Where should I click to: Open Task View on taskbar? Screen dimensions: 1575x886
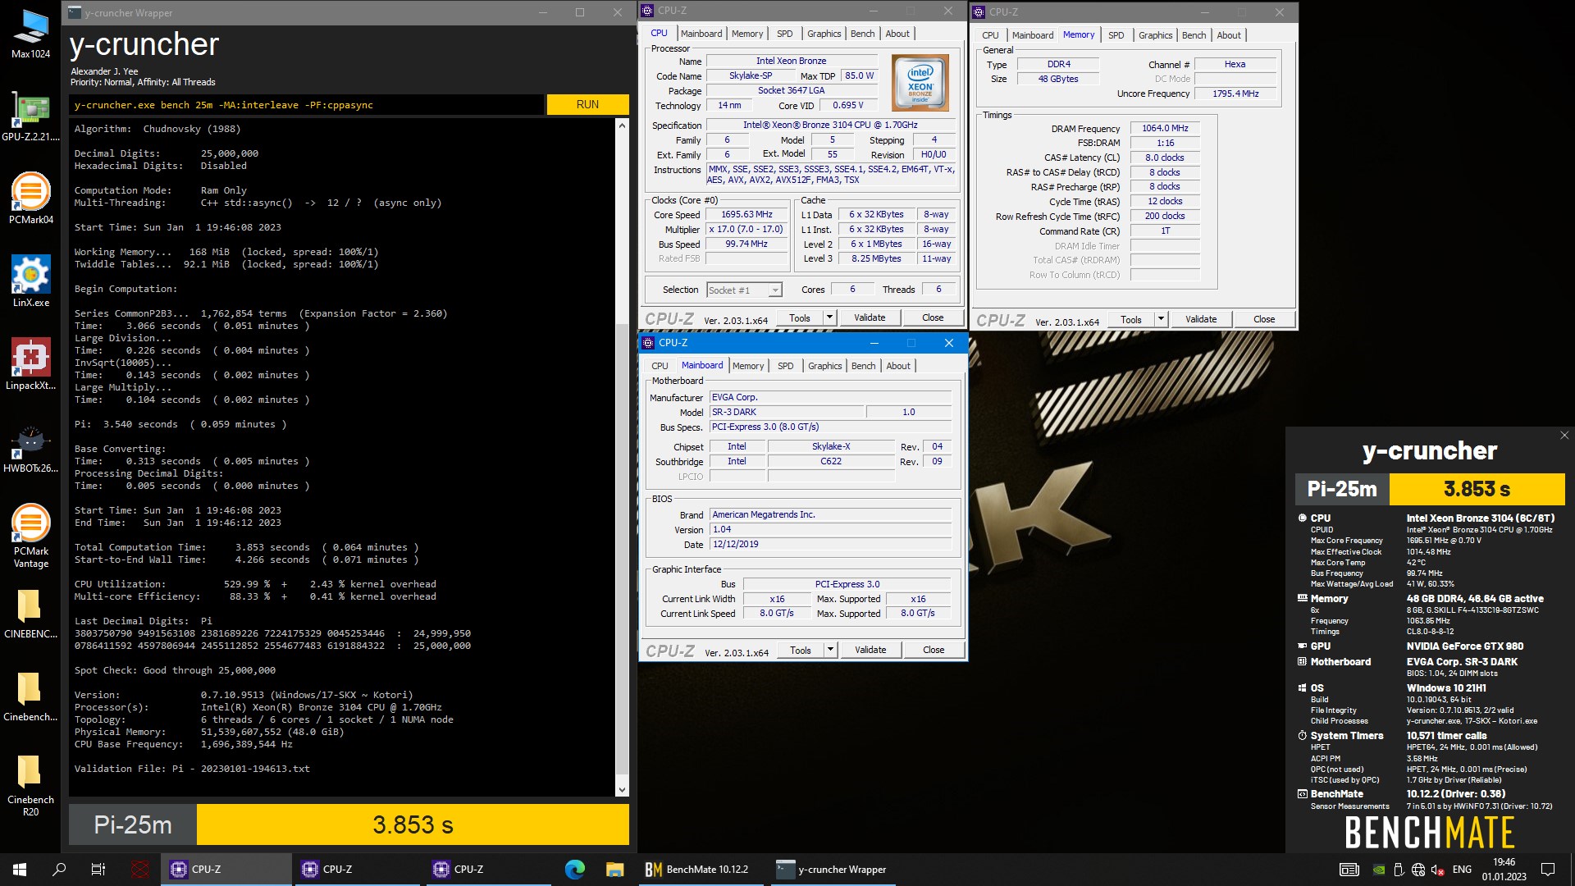pos(98,870)
